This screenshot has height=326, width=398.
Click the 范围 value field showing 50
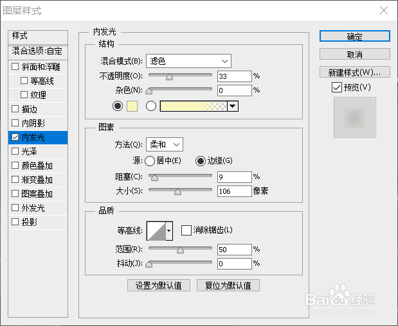point(235,250)
